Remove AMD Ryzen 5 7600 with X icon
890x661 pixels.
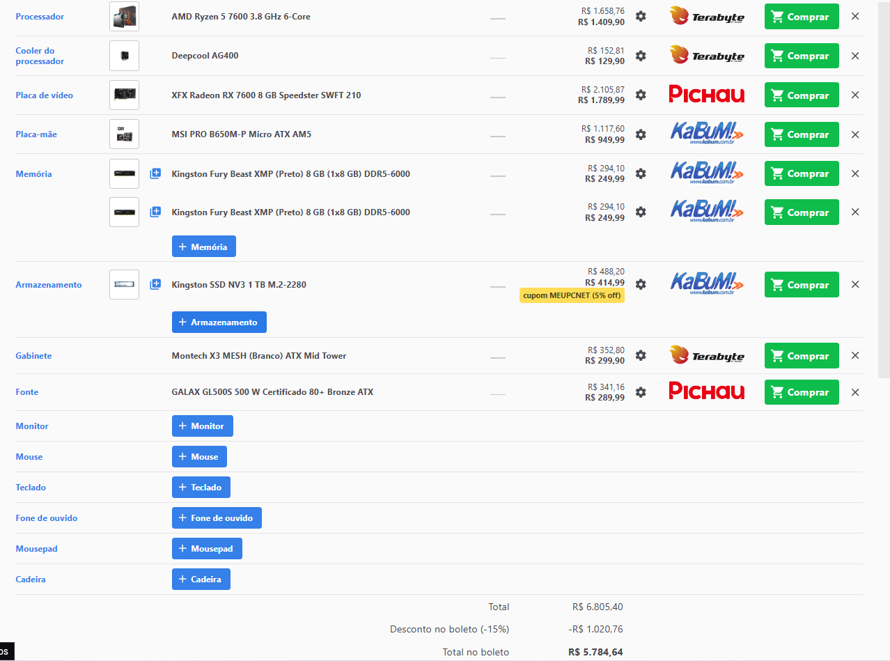point(855,16)
